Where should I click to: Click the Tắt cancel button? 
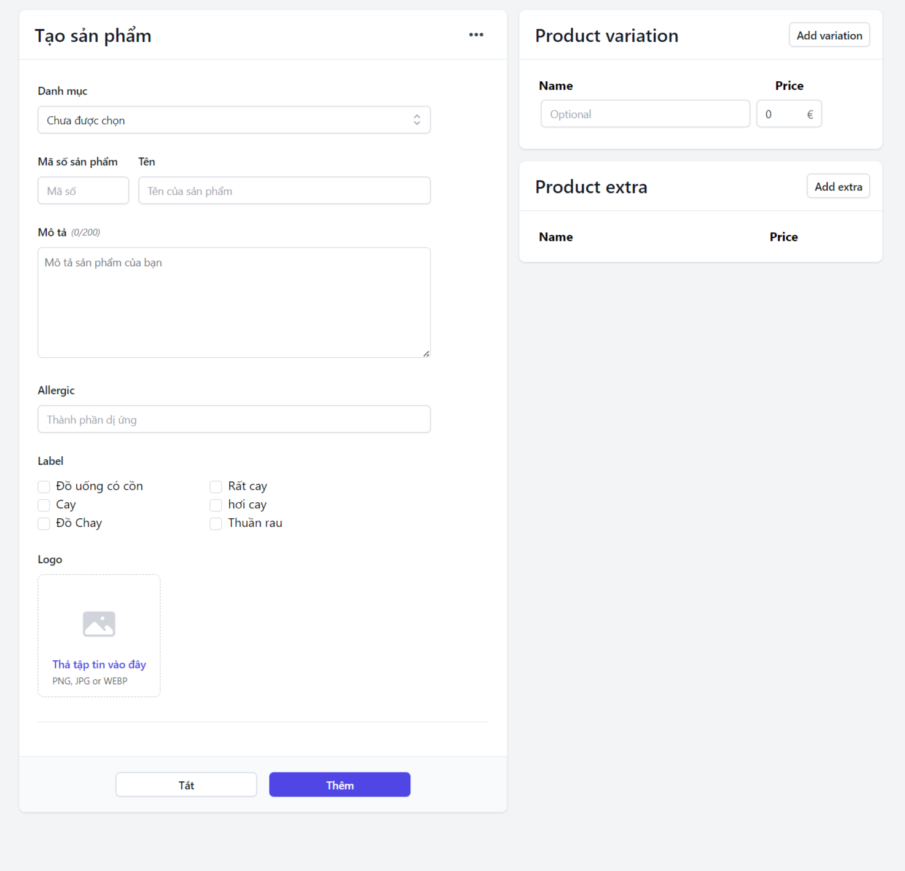186,785
